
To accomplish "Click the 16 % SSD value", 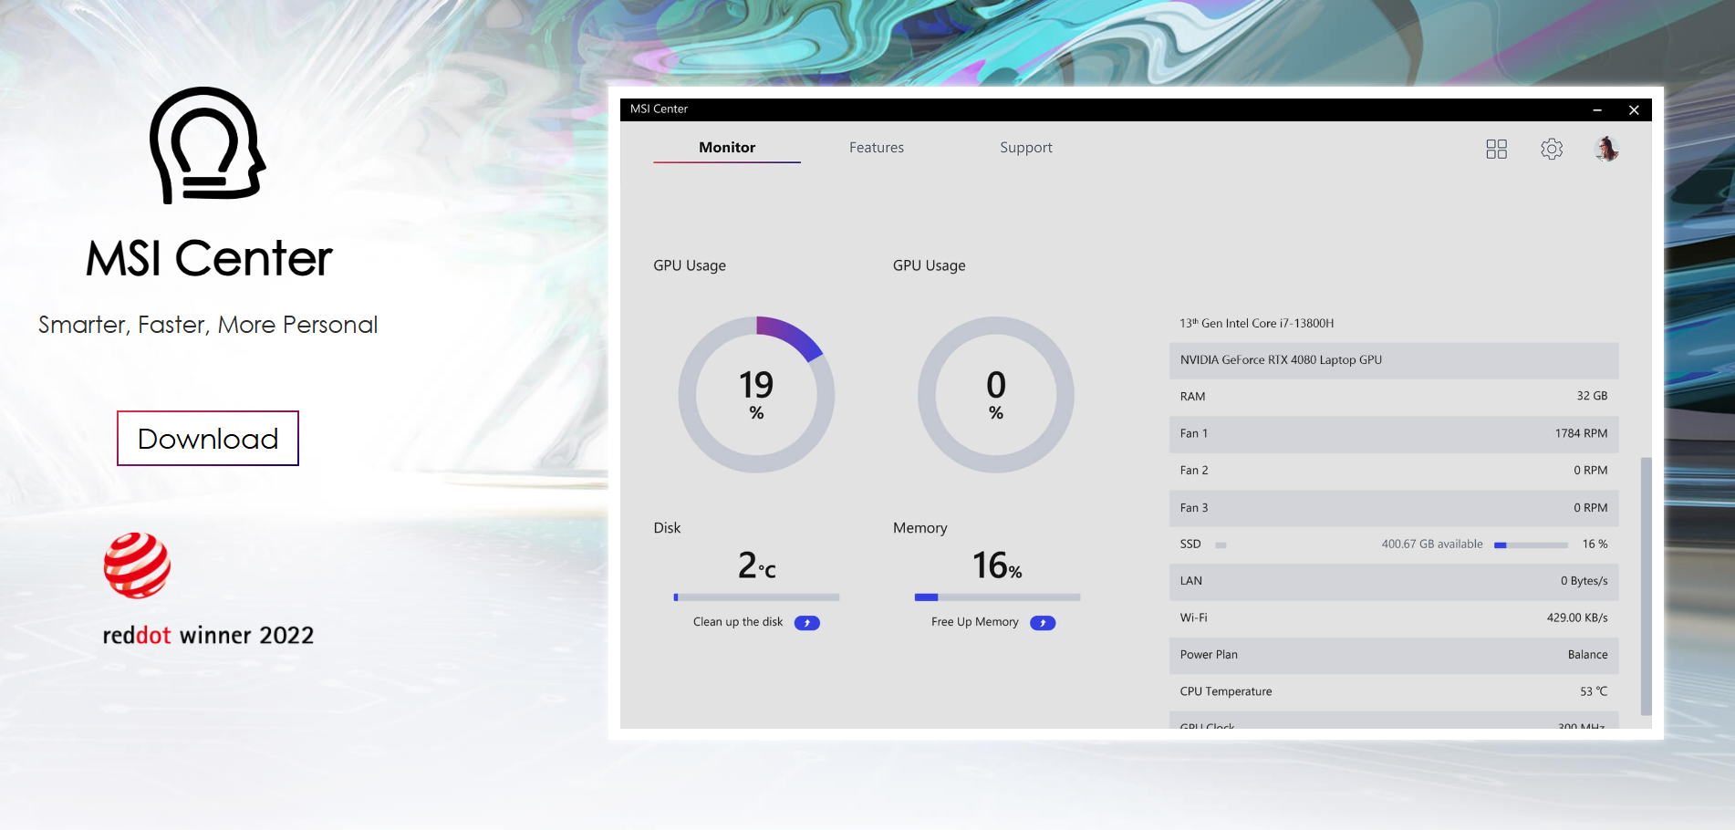I will pos(1595,545).
